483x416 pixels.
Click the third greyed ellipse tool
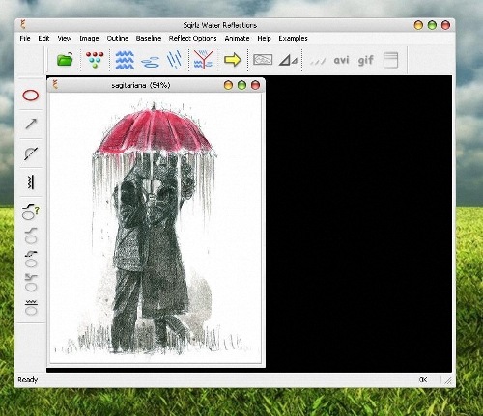coord(31,260)
